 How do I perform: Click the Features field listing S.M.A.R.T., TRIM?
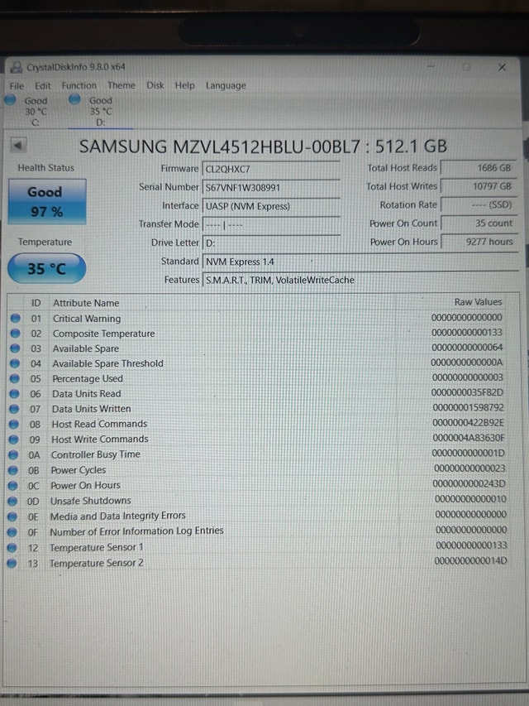pos(360,280)
